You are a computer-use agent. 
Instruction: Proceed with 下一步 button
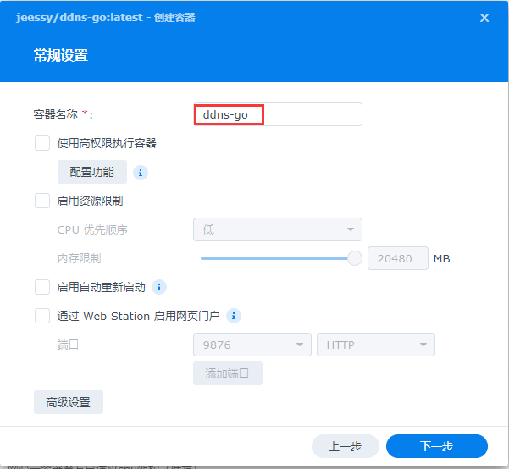point(437,446)
